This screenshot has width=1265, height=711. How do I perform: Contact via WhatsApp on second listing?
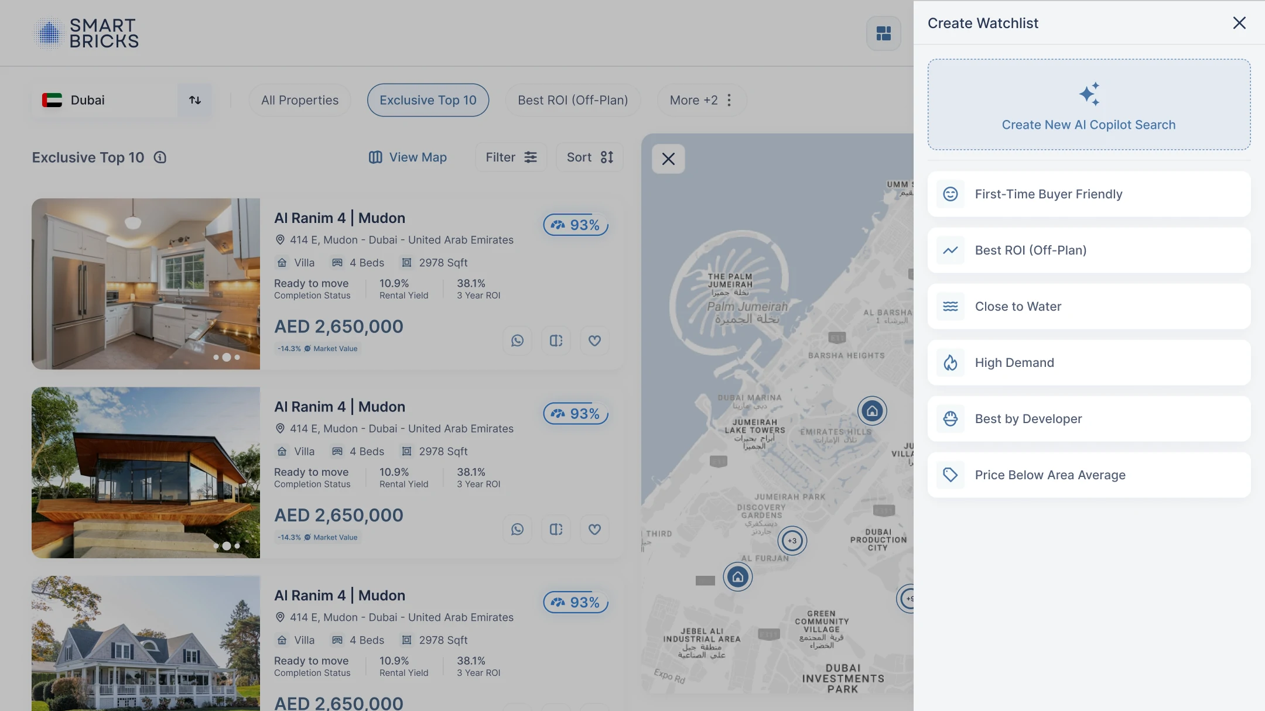click(517, 530)
